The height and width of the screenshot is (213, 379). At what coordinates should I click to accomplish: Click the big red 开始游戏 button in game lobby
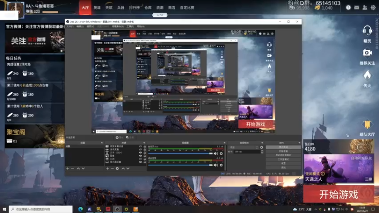click(x=338, y=194)
